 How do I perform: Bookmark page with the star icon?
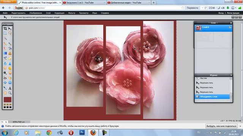(x=183, y=8)
